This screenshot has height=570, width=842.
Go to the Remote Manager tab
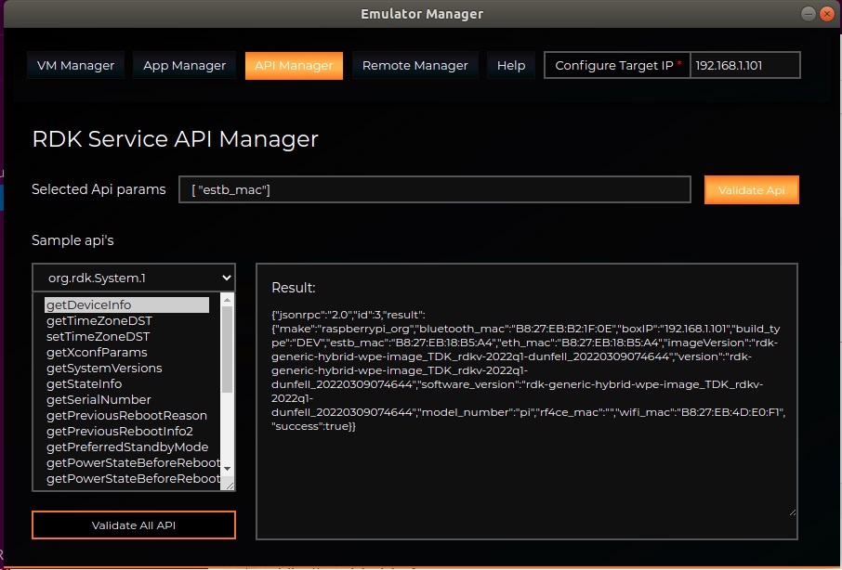pyautogui.click(x=414, y=66)
